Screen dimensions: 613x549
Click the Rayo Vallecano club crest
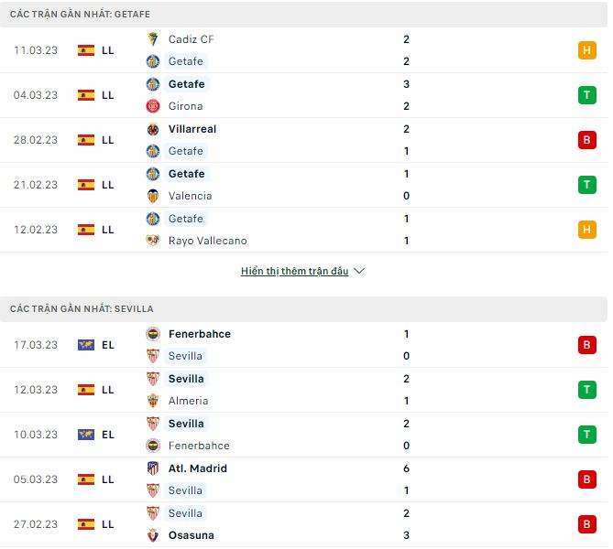click(x=153, y=241)
